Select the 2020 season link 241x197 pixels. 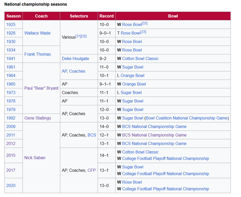tap(11, 185)
